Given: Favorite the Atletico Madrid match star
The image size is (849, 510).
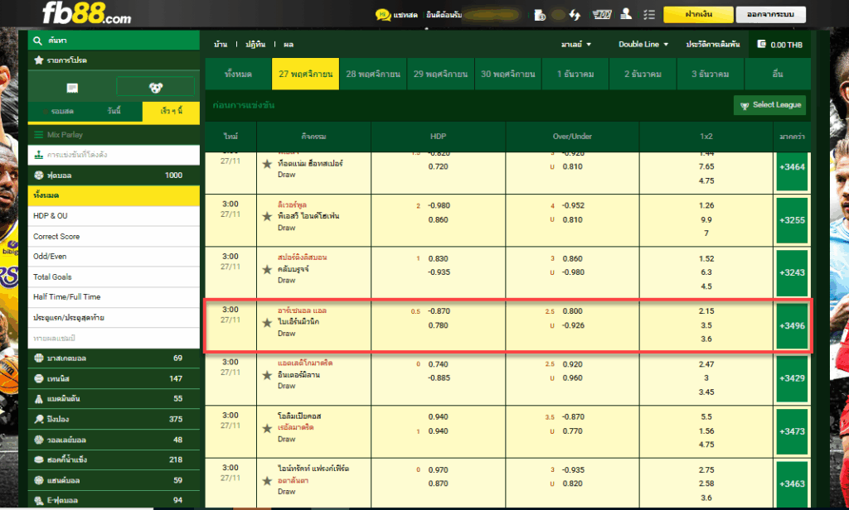Looking at the screenshot, I should (267, 375).
